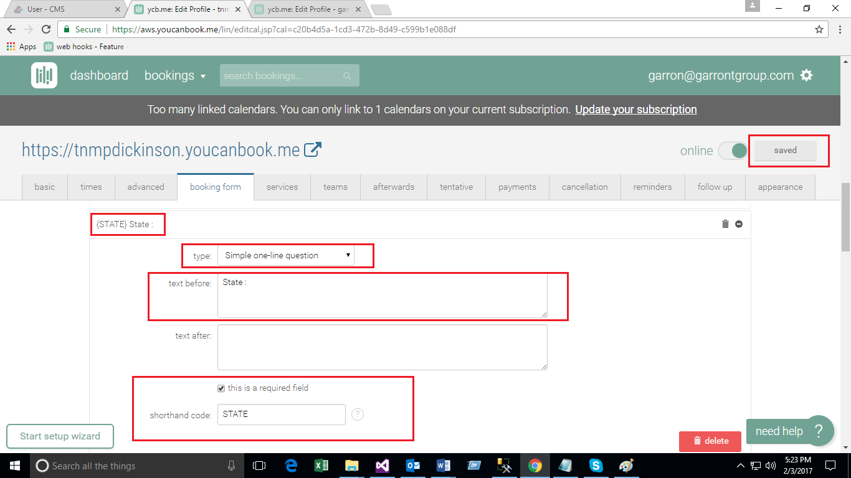This screenshot has width=851, height=478.
Task: Bookmark this page with star icon
Action: pos(819,29)
